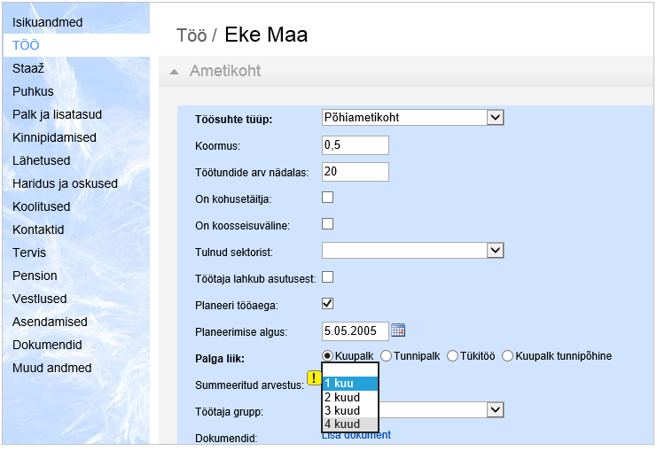The height and width of the screenshot is (451, 657).
Task: Enable the On koosseisuväline checkbox
Action: 327,224
